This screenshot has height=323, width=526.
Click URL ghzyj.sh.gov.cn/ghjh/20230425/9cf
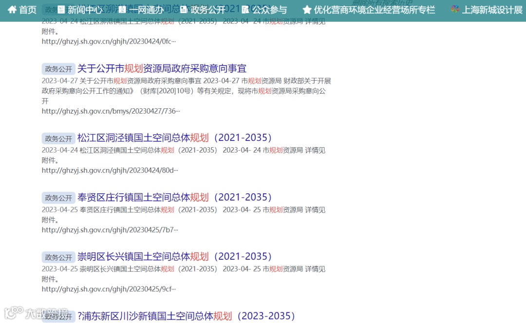tap(109, 289)
